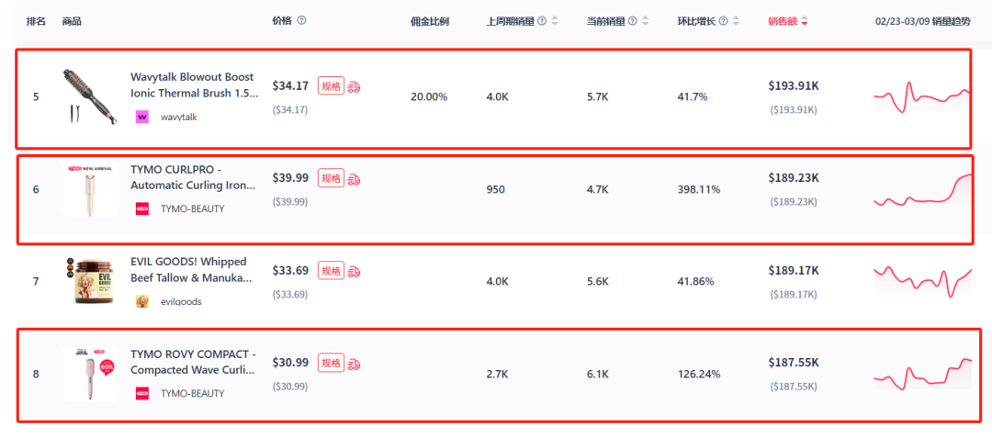This screenshot has height=438, width=992.
Task: Open 规格 for TYMO ROVY COMPACT product
Action: [331, 363]
